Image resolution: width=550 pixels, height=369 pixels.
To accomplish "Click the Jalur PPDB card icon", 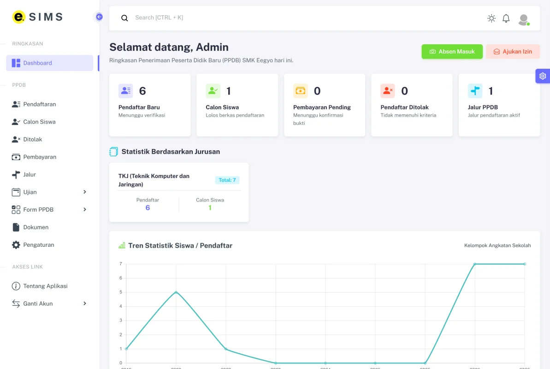I will click(475, 91).
